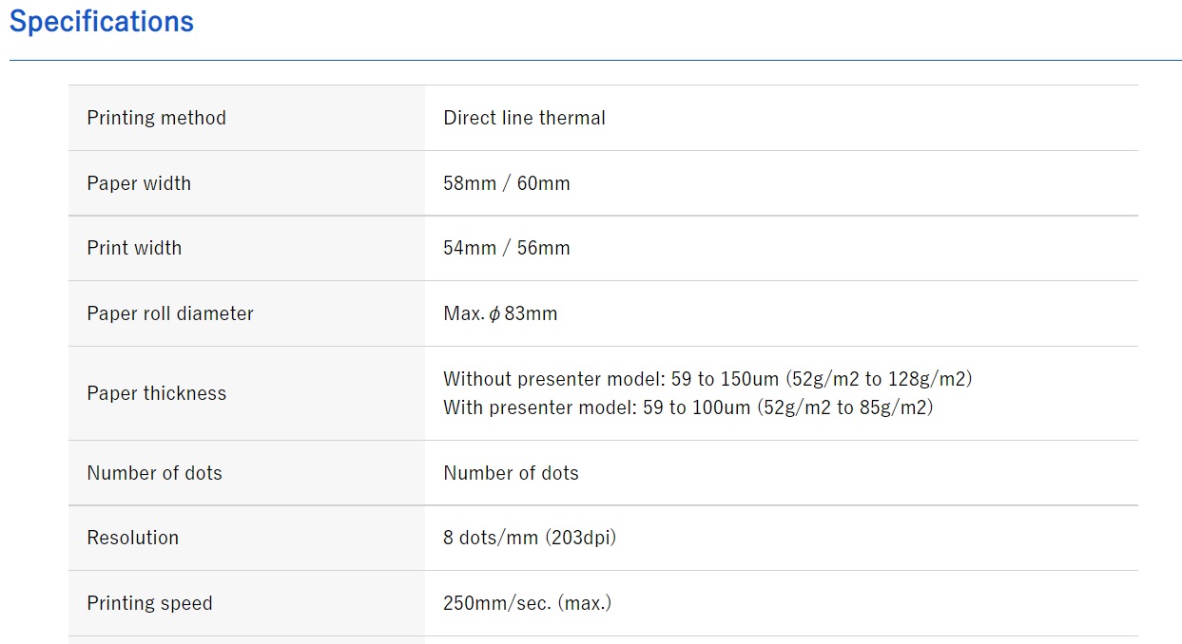Click the Number of dots value cell
Screen dimensions: 1182x644
[x=511, y=473]
